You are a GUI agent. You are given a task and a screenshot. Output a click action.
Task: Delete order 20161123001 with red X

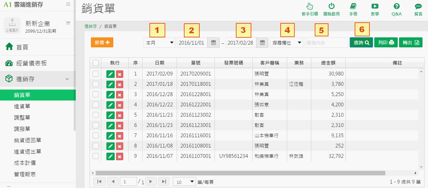(119, 125)
